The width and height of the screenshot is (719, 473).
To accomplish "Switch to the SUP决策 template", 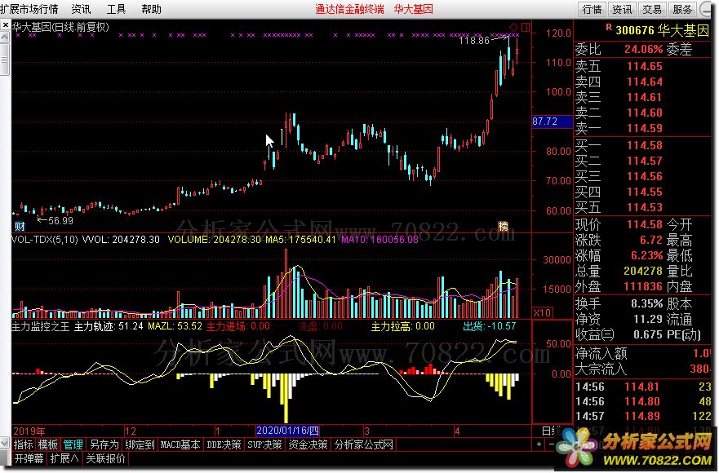I will coord(264,444).
